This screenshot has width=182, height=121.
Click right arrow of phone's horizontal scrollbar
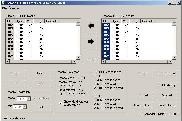[170, 62]
